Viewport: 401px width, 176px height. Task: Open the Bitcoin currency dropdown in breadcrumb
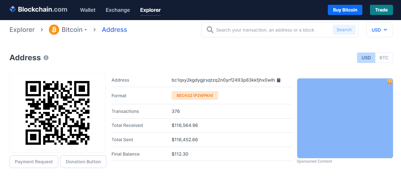pos(74,30)
